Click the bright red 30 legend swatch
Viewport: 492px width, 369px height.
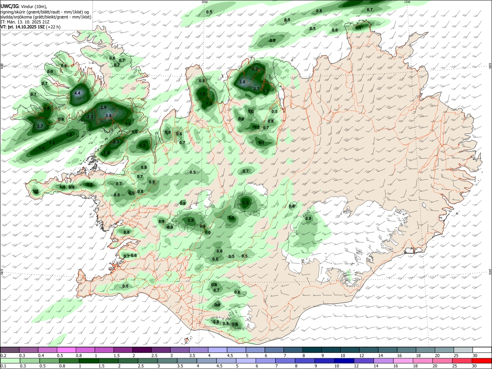tap(482, 361)
